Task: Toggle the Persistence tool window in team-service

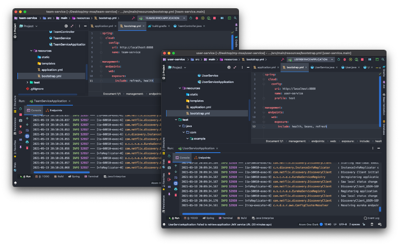Action: pos(15,126)
